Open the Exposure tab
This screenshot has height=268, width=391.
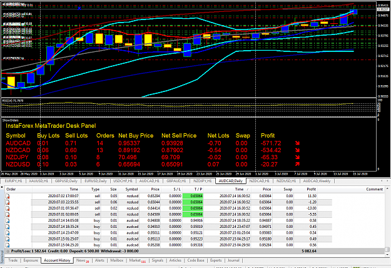click(x=31, y=260)
